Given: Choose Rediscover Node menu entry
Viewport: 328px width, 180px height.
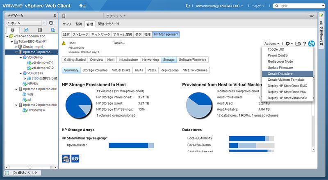Looking at the screenshot, I should point(288,62).
